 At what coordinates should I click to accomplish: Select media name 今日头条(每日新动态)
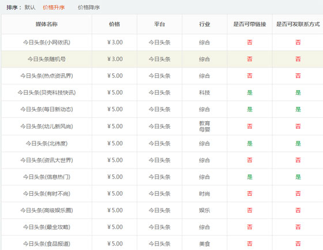coord(47,109)
